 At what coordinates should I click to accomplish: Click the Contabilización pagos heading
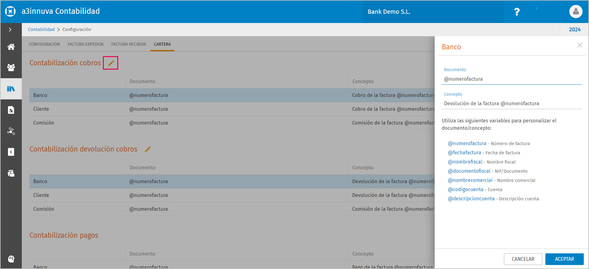tap(64, 235)
